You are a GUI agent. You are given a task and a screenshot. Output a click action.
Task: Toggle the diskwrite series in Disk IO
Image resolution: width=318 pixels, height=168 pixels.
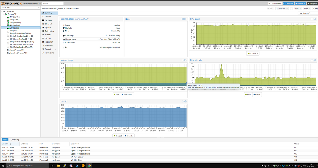tap(129, 136)
